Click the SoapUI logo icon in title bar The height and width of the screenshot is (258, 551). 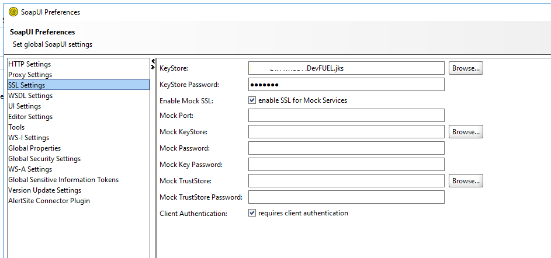tap(13, 12)
